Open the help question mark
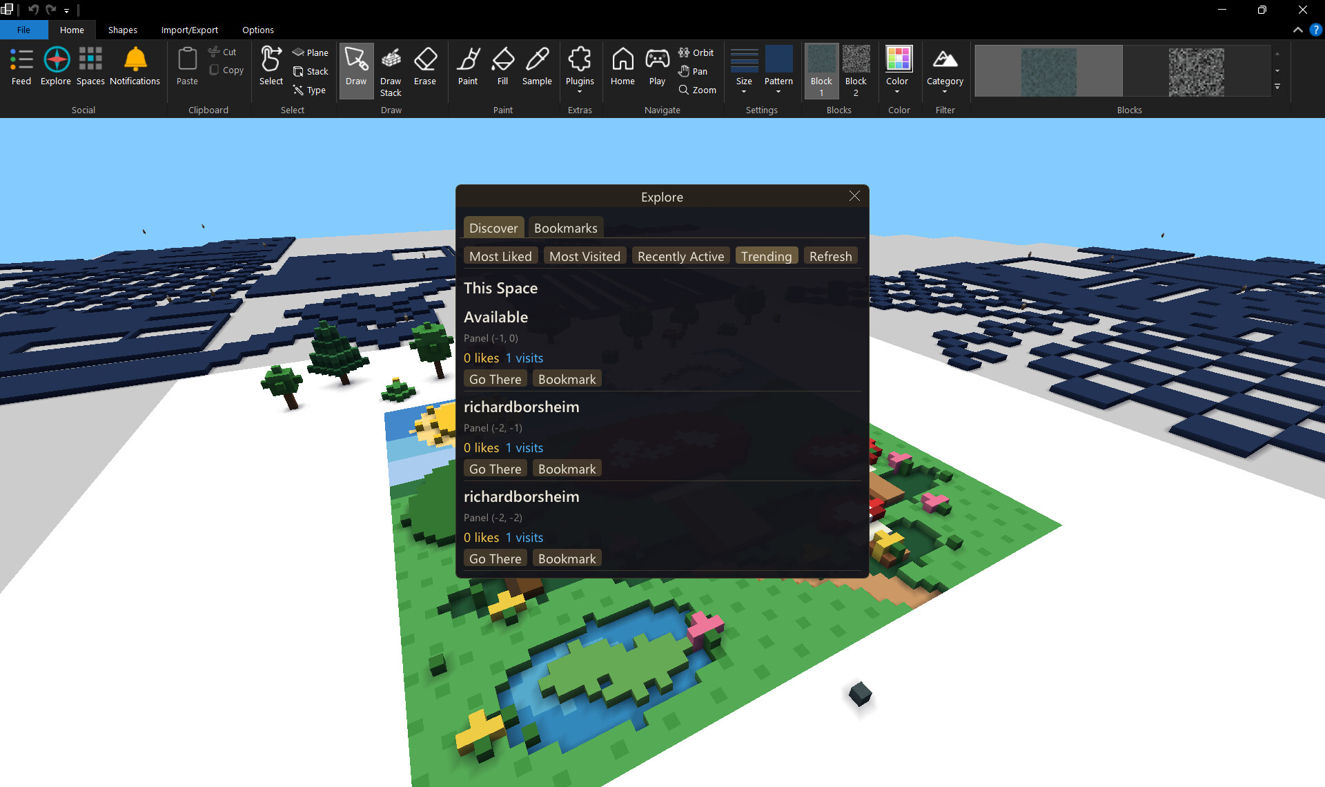Image resolution: width=1325 pixels, height=787 pixels. (1316, 30)
